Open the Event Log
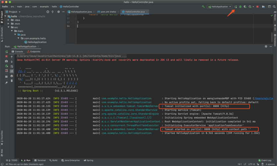 point(265,160)
